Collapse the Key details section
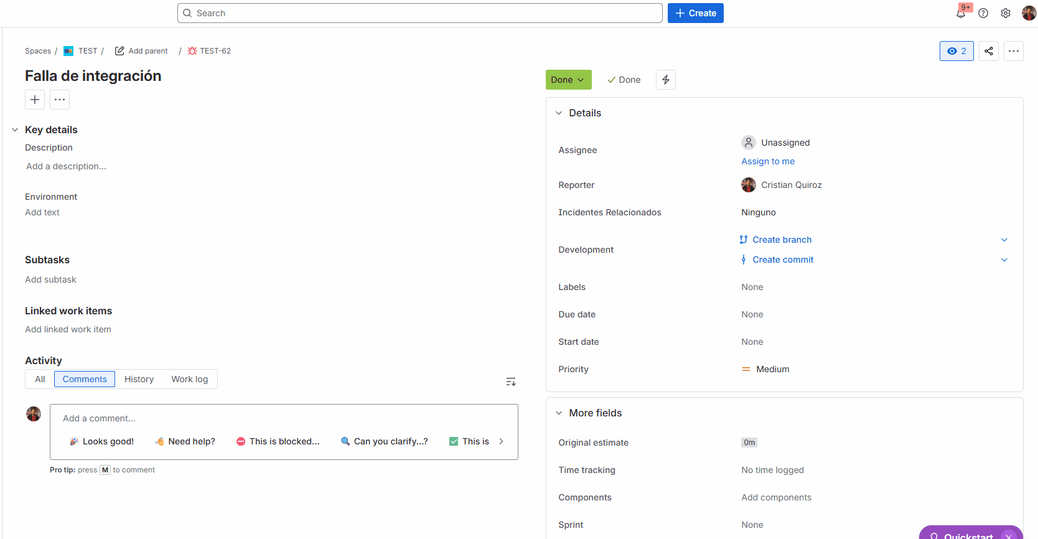Viewport: 1038px width, 539px height. click(15, 130)
